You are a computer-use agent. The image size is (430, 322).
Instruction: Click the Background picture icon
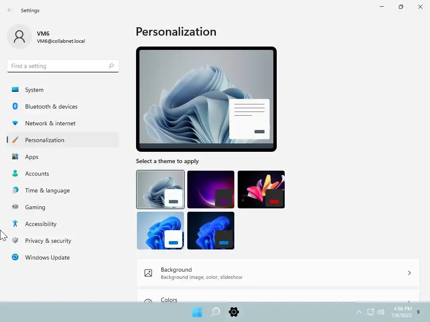(x=148, y=273)
